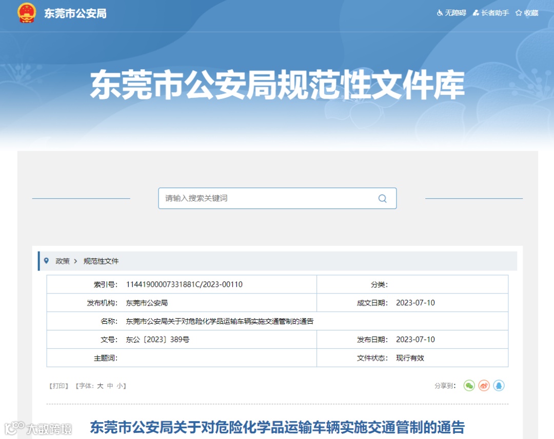Click the breadcrumb chevron separator
Image resolution: width=554 pixels, height=439 pixels.
coord(75,261)
